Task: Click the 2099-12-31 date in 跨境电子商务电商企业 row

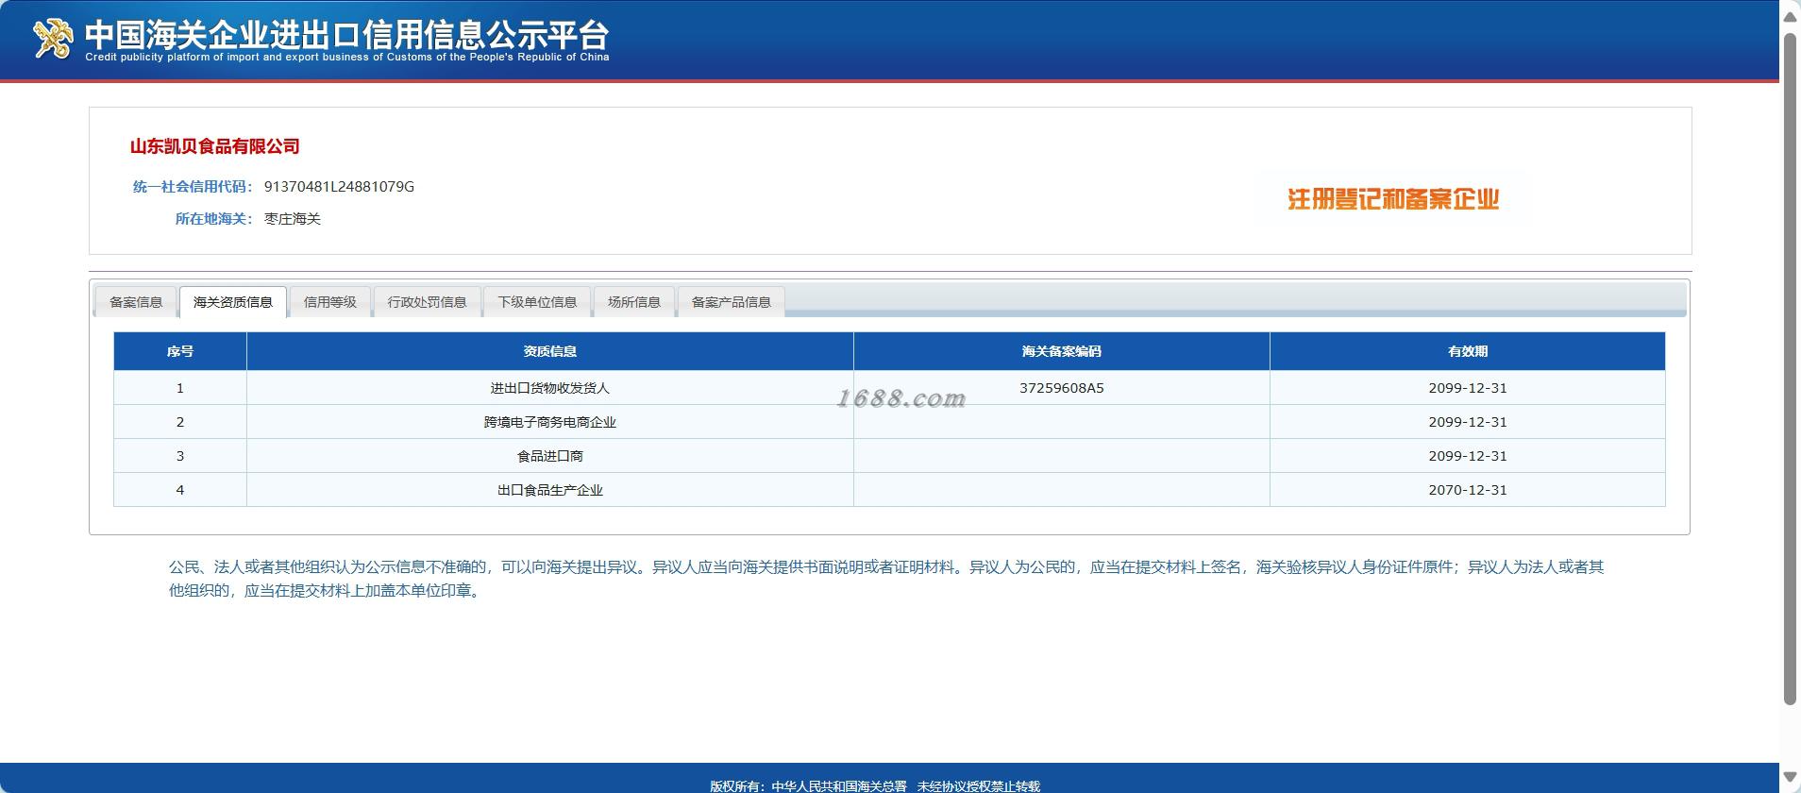Action: click(x=1468, y=422)
